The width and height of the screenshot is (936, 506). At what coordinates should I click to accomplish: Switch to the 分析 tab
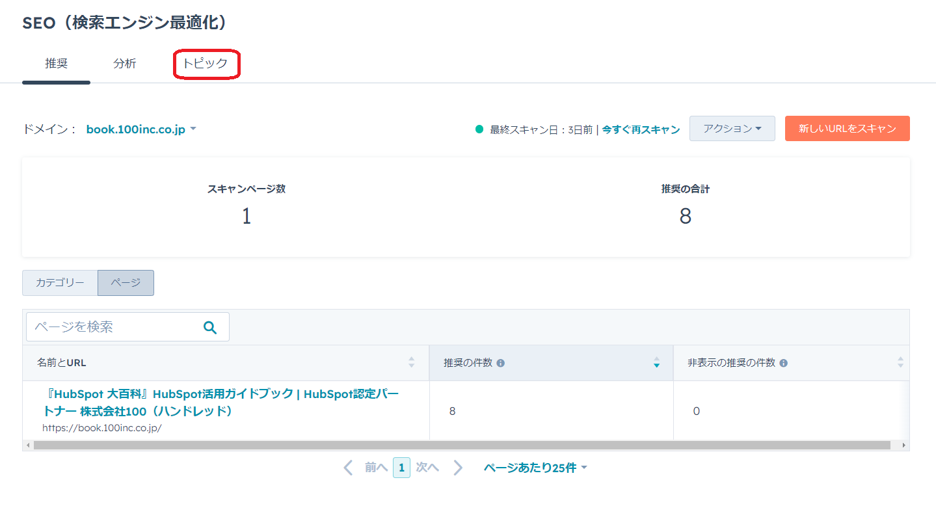[x=125, y=64]
